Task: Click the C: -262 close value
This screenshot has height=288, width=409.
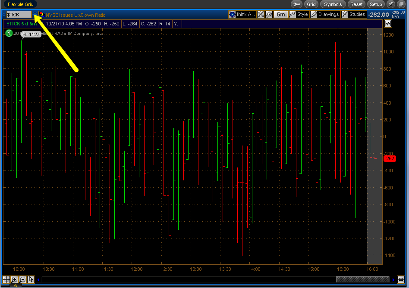Action: [x=148, y=24]
